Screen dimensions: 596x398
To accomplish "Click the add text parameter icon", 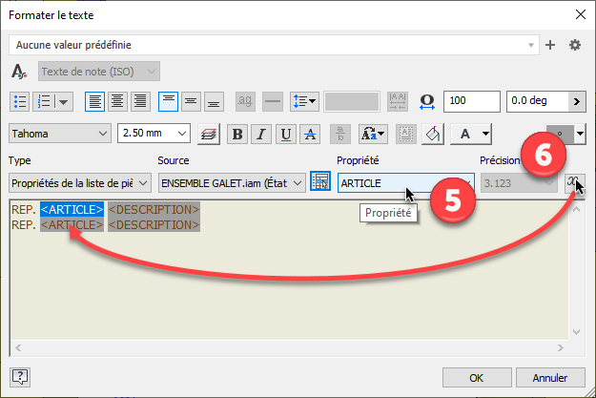I will click(x=574, y=181).
